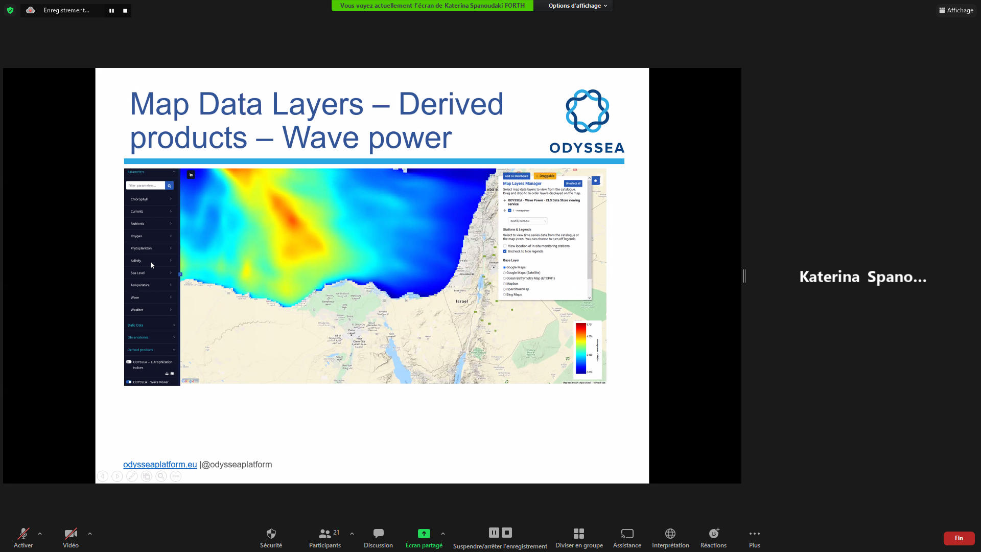981x552 pixels.
Task: Click odysseaplatform.eu link on slide
Action: [160, 465]
